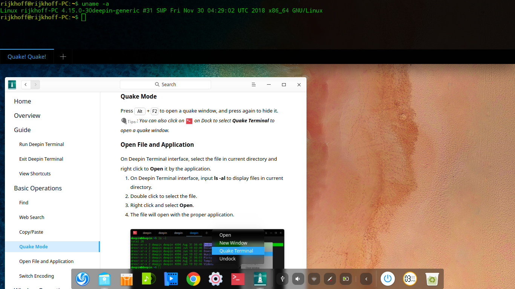Open the movie player dock icon
Image resolution: width=515 pixels, height=289 pixels.
[x=171, y=279]
